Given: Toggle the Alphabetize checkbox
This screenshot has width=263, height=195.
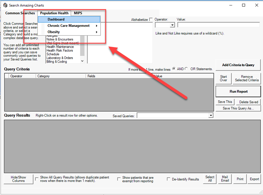Looking at the screenshot, I should pos(151,20).
